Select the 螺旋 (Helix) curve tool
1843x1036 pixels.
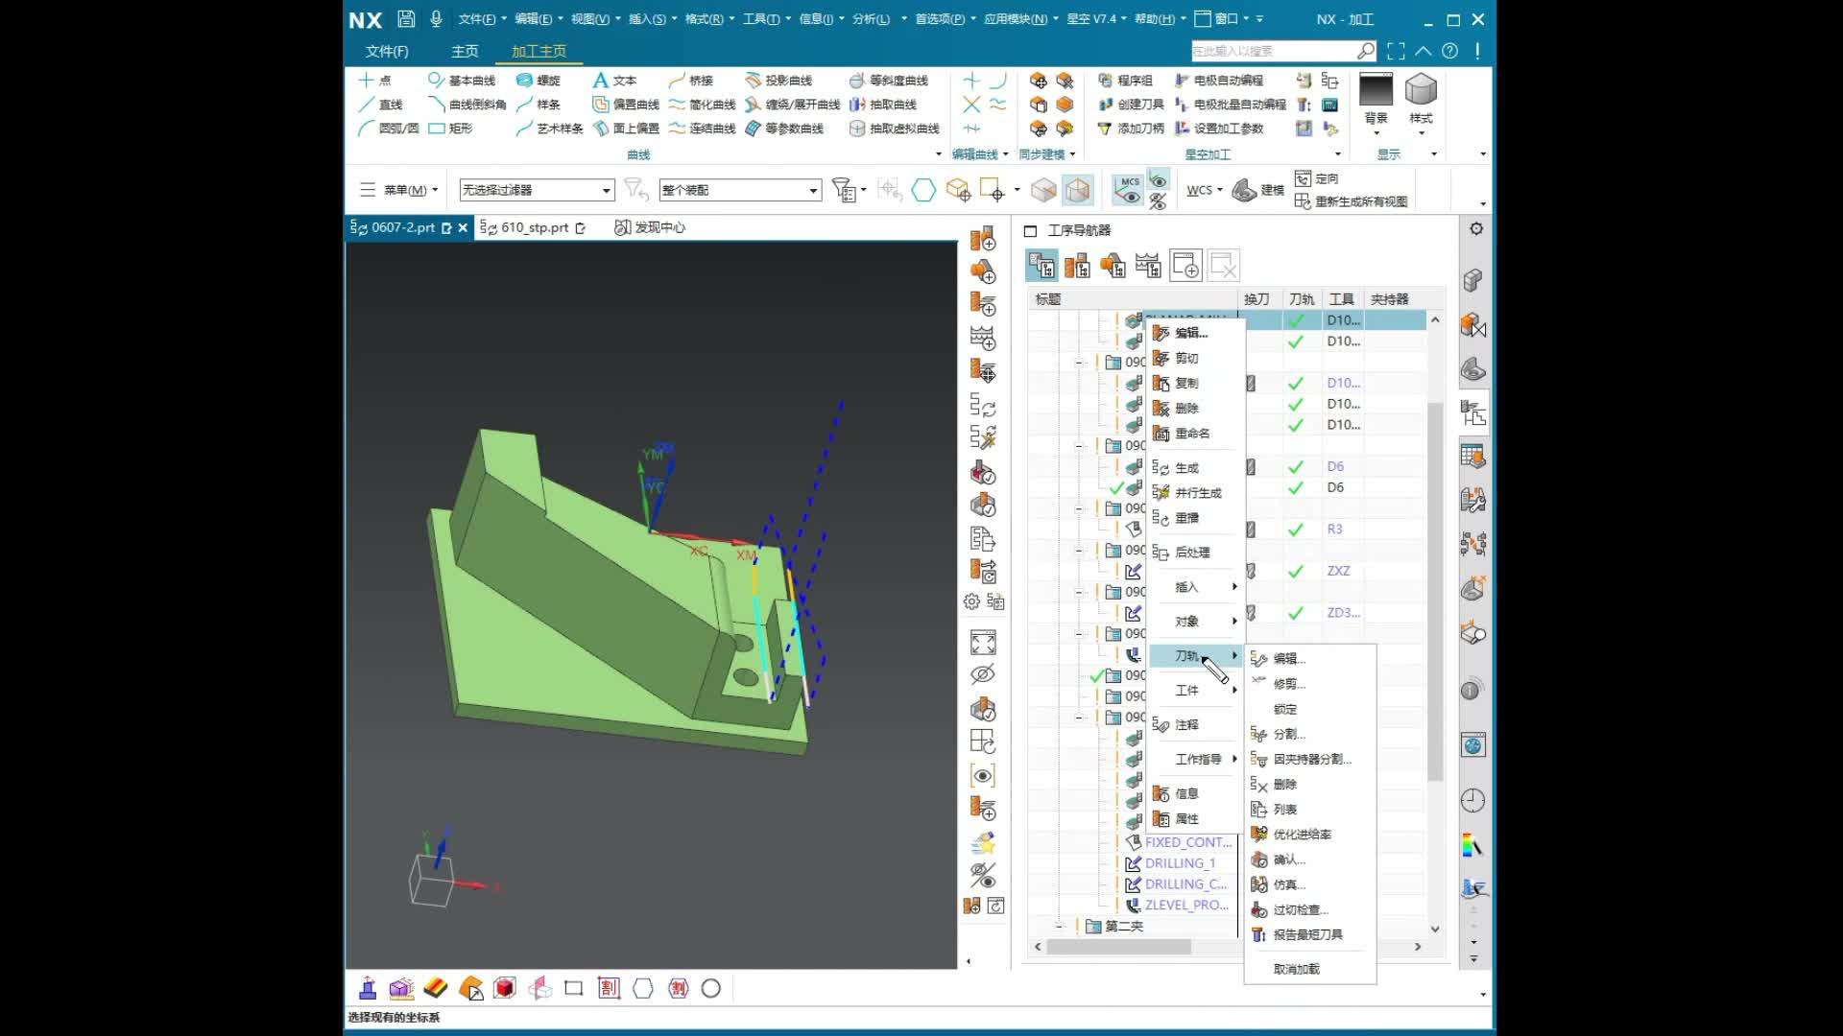pyautogui.click(x=539, y=81)
